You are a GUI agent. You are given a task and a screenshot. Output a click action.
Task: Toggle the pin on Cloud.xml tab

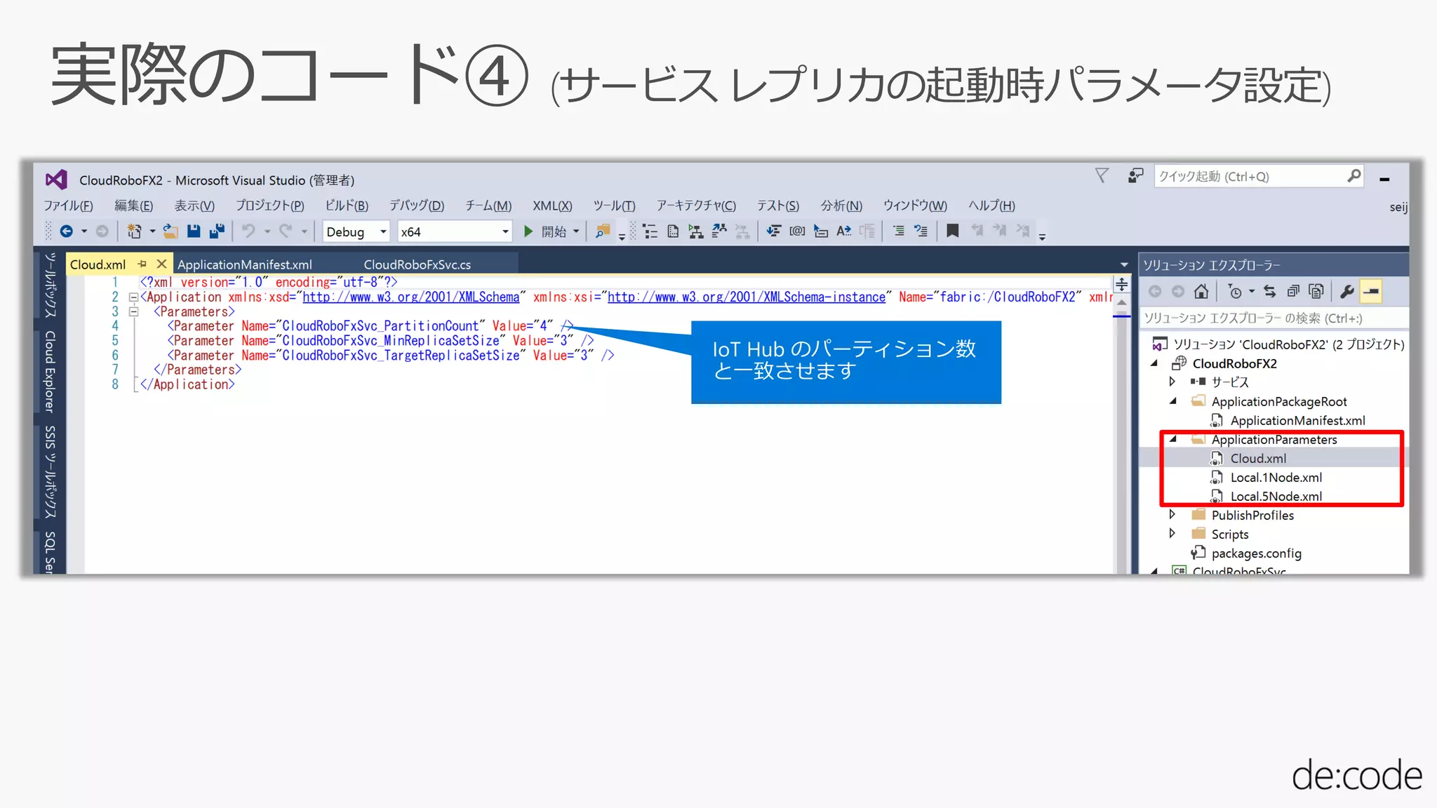(142, 264)
